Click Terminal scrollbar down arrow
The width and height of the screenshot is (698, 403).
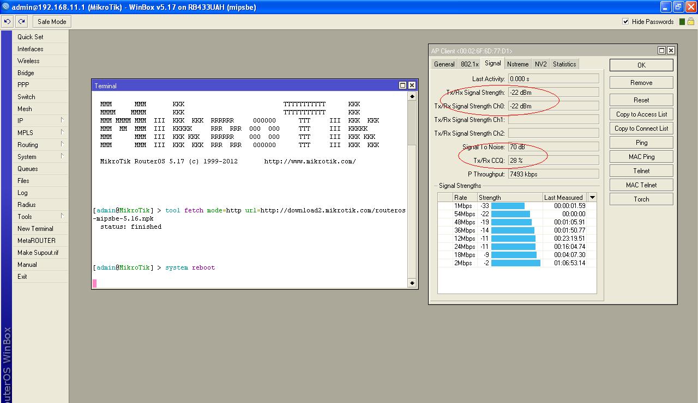[412, 283]
